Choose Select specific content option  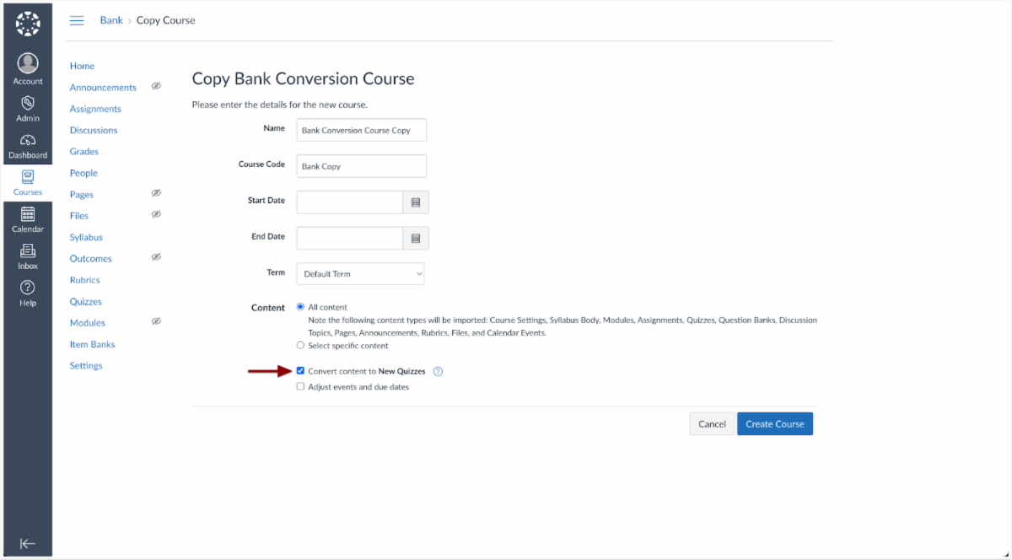[300, 346]
